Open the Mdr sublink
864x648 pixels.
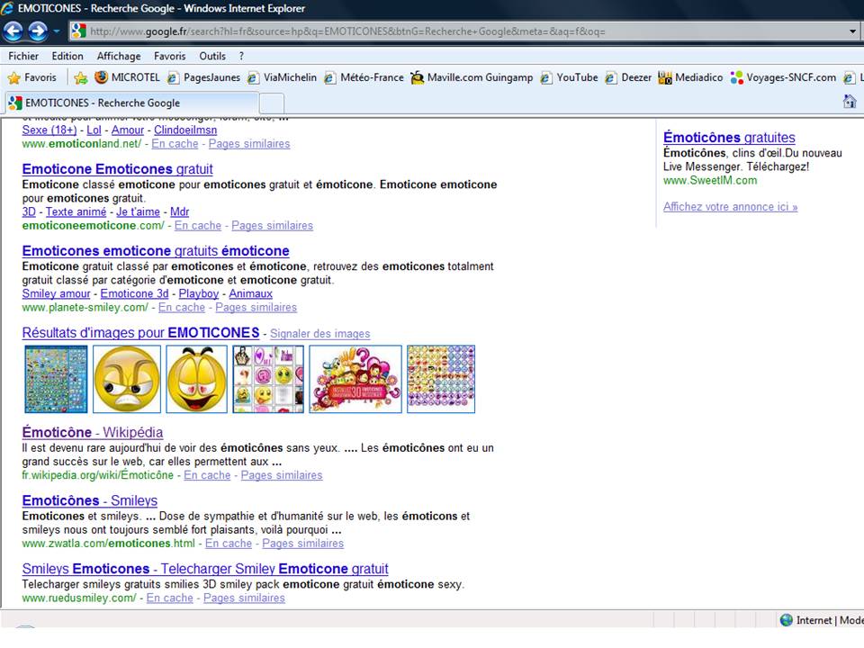[180, 212]
